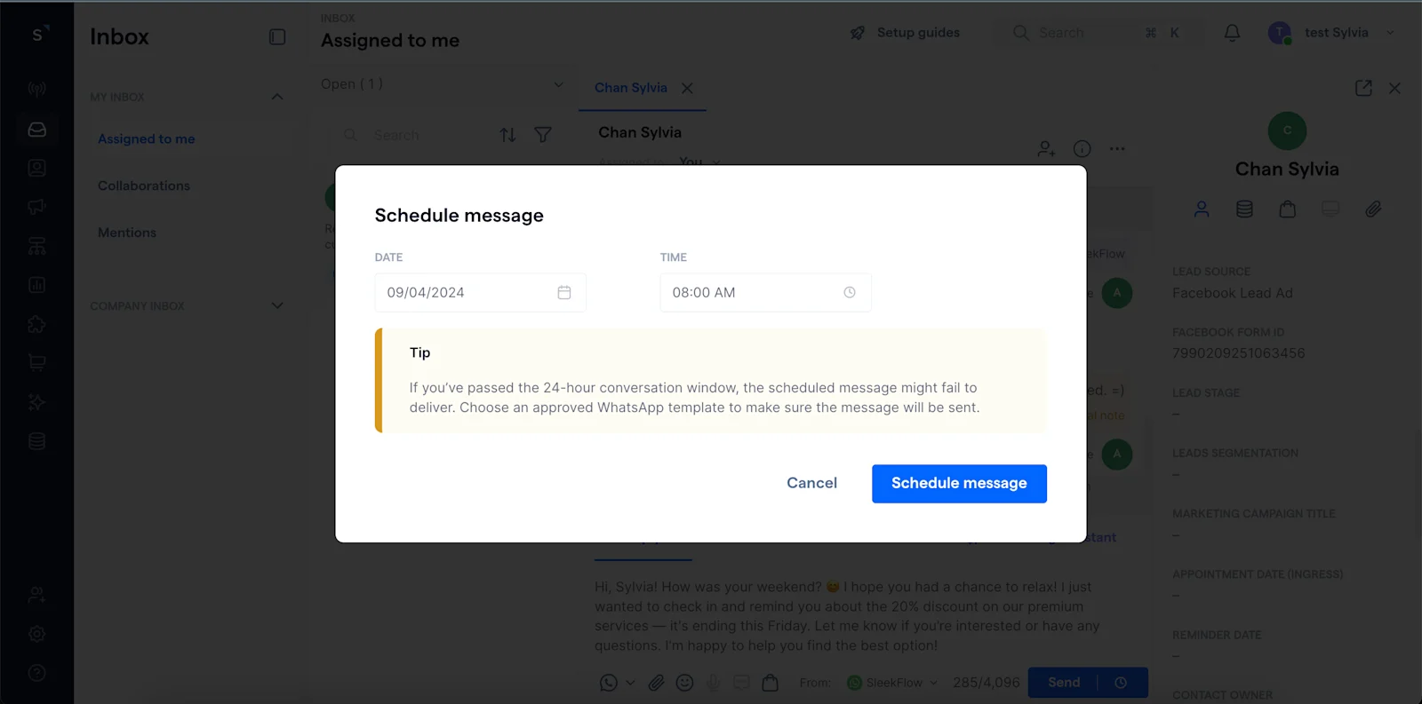
Task: Open the product catalog shopping bag icon
Action: tap(770, 683)
